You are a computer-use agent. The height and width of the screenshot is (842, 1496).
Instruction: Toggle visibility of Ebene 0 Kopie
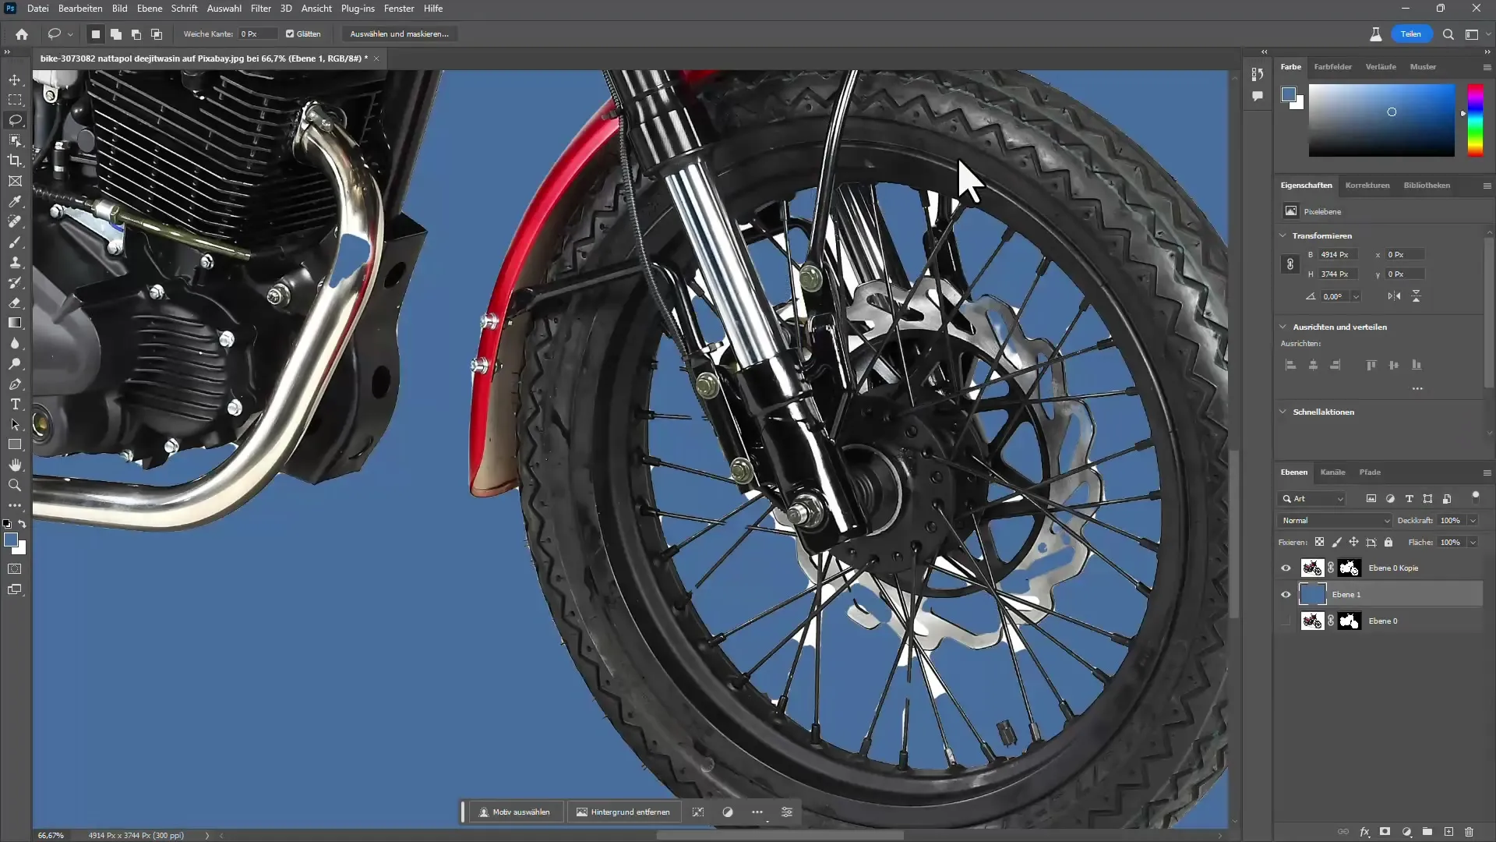tap(1286, 568)
